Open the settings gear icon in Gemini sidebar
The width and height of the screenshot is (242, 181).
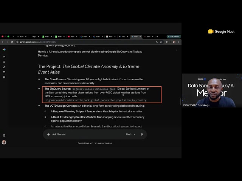(x=4, y=135)
